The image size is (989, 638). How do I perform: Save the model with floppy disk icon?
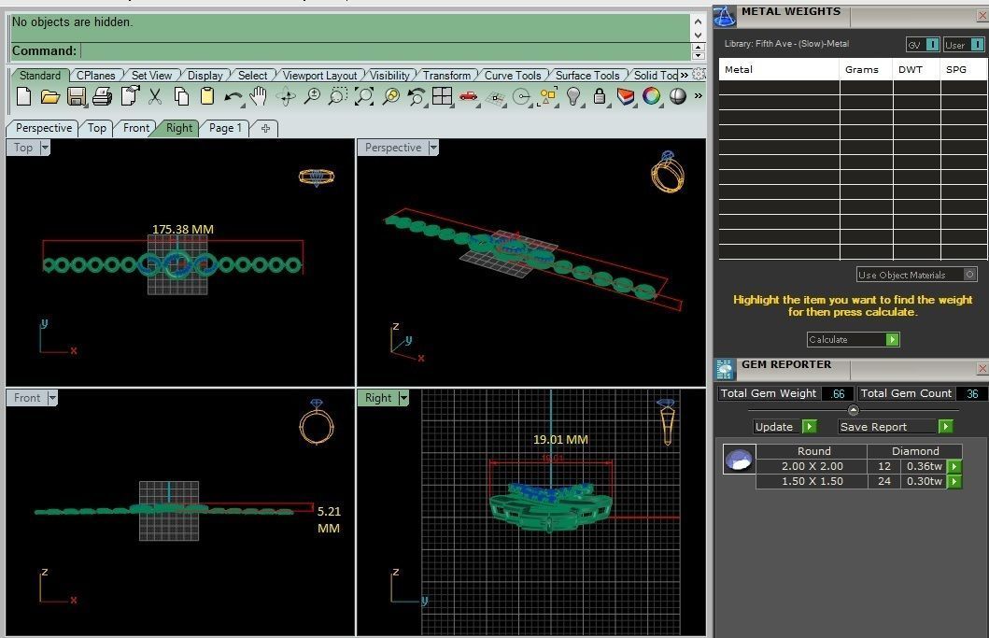pyautogui.click(x=77, y=96)
